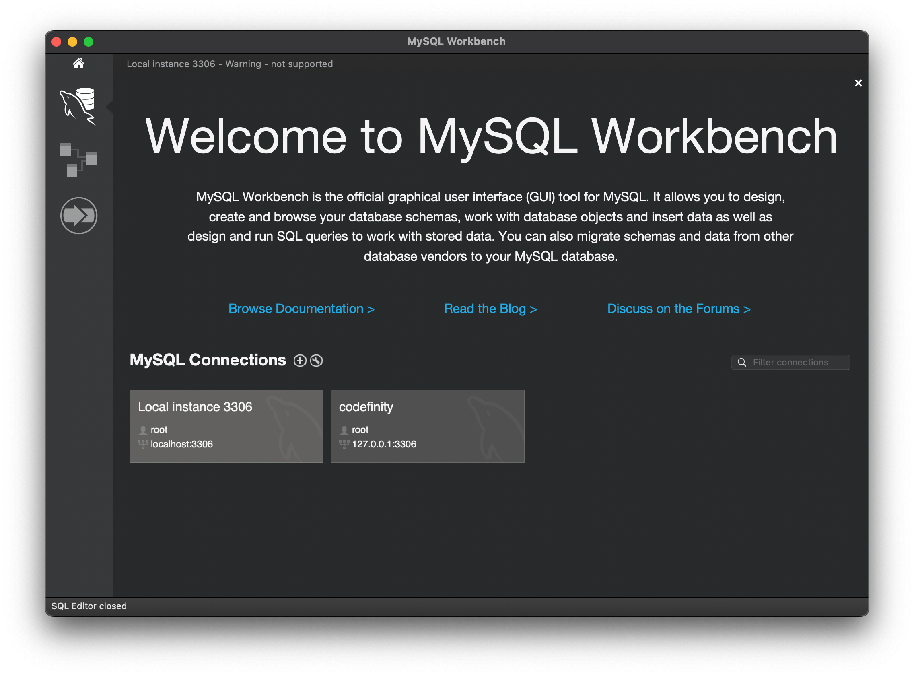Visit Discuss on the Forums link
The height and width of the screenshot is (676, 914).
(x=679, y=309)
